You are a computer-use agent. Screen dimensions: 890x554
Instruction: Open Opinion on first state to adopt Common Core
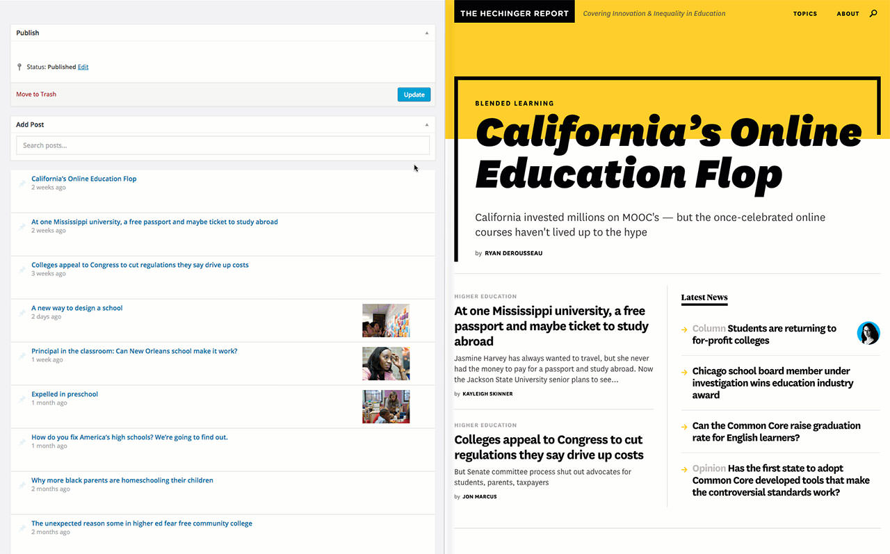(x=781, y=480)
